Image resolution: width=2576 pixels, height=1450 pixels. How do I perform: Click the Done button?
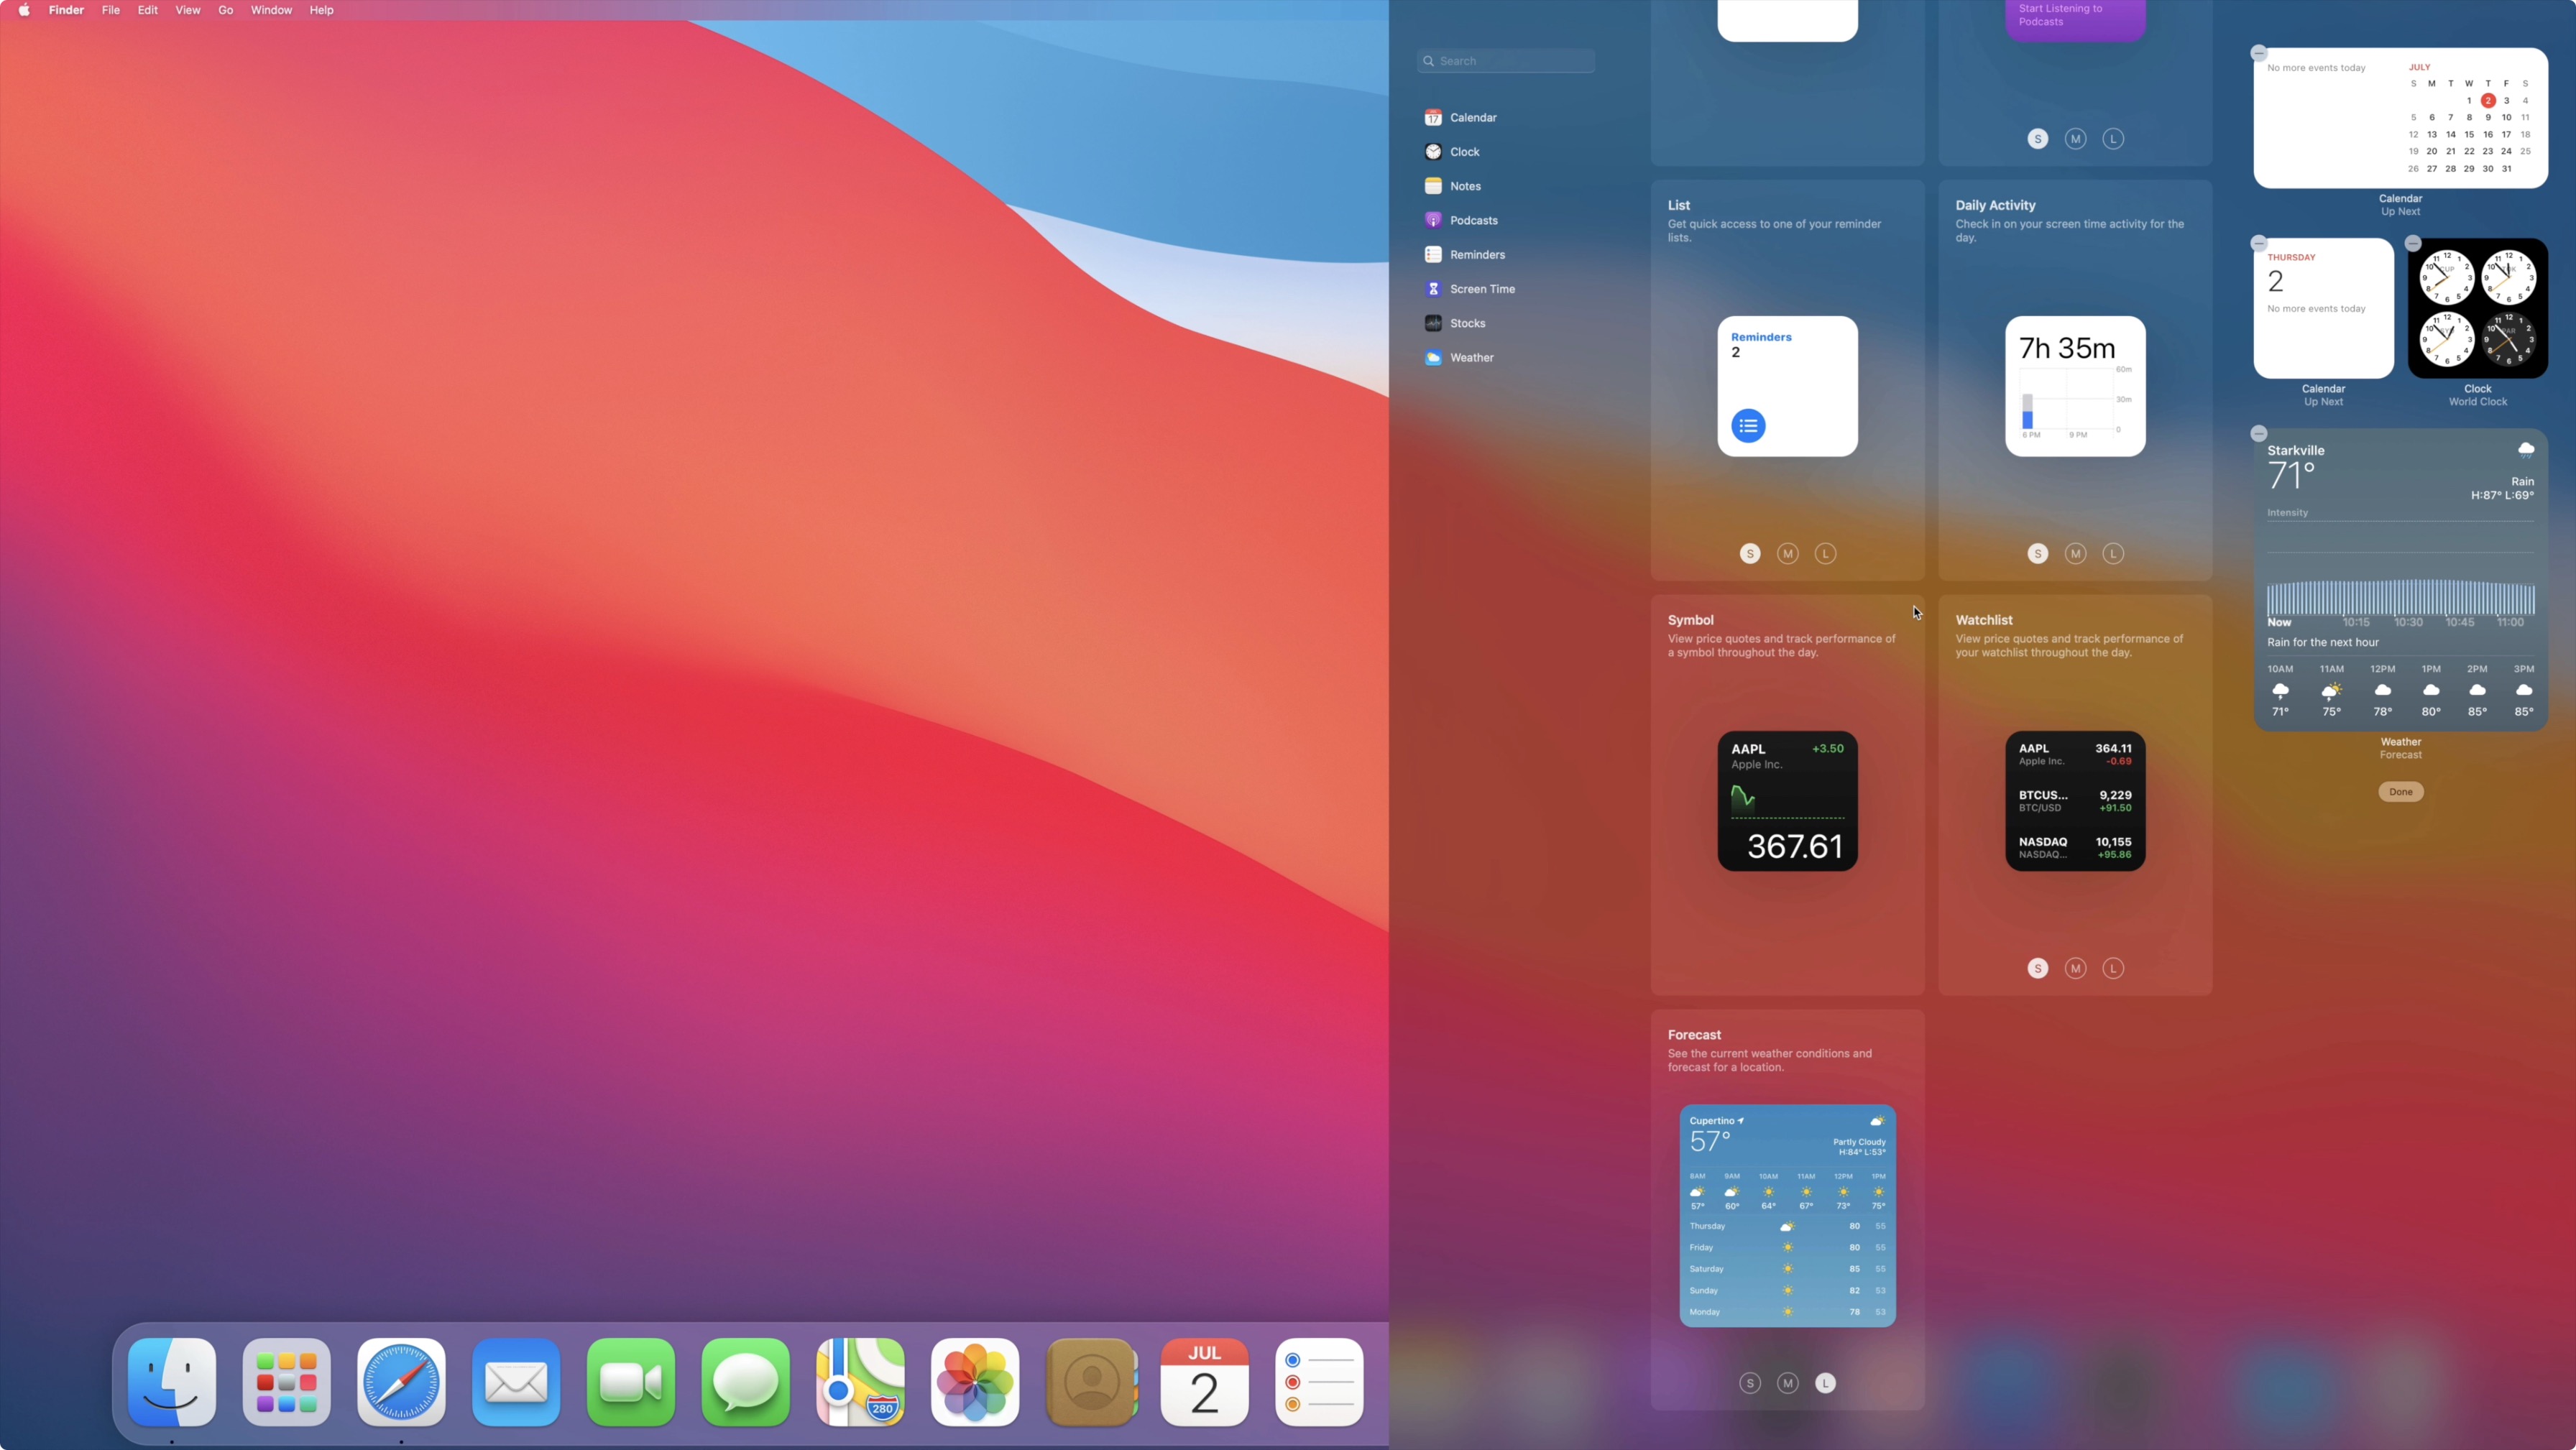2400,792
